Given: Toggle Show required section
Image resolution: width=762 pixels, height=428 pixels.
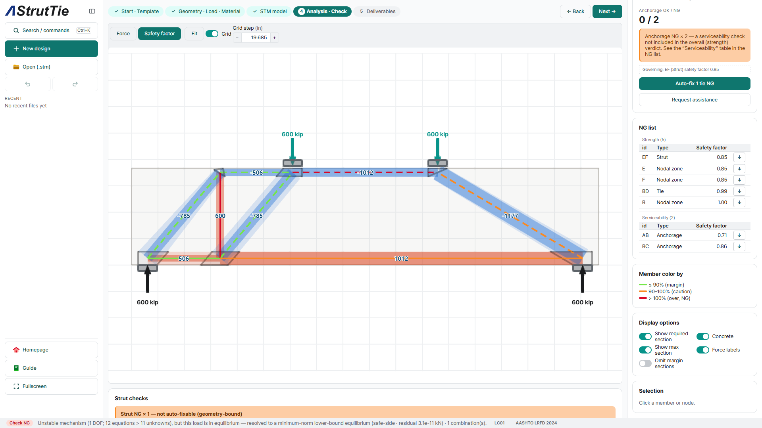Looking at the screenshot, I should (645, 336).
